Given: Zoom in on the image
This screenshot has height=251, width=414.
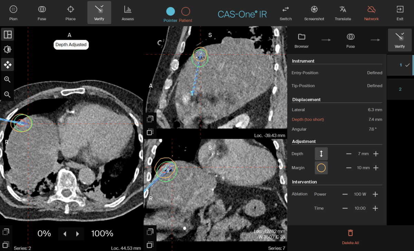Looking at the screenshot, I should 7,79.
